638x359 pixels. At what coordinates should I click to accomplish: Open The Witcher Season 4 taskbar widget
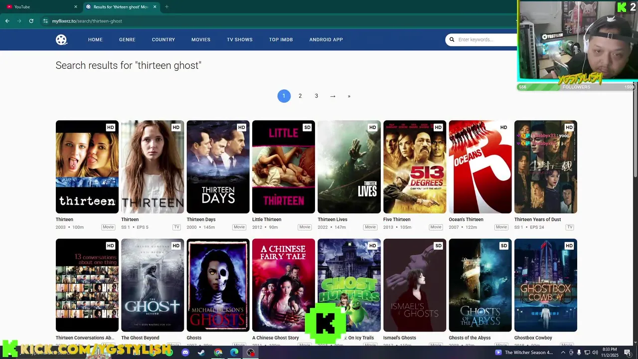(x=523, y=353)
